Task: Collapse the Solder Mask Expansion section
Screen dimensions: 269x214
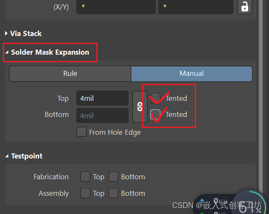Action: pyautogui.click(x=7, y=53)
